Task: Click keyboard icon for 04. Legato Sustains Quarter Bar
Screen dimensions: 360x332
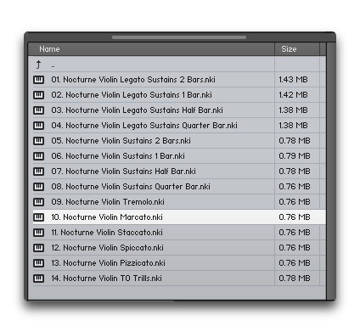Action: point(38,126)
